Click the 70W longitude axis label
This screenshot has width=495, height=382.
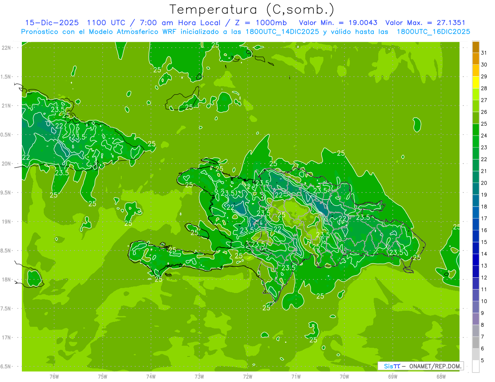[344, 376]
